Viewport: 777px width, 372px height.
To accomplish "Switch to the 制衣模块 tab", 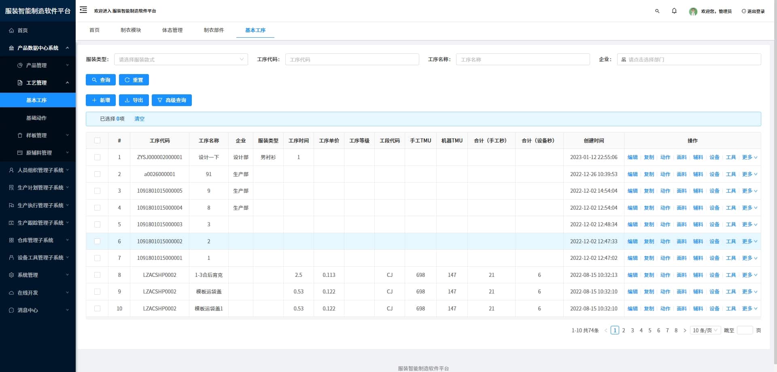I will [131, 30].
